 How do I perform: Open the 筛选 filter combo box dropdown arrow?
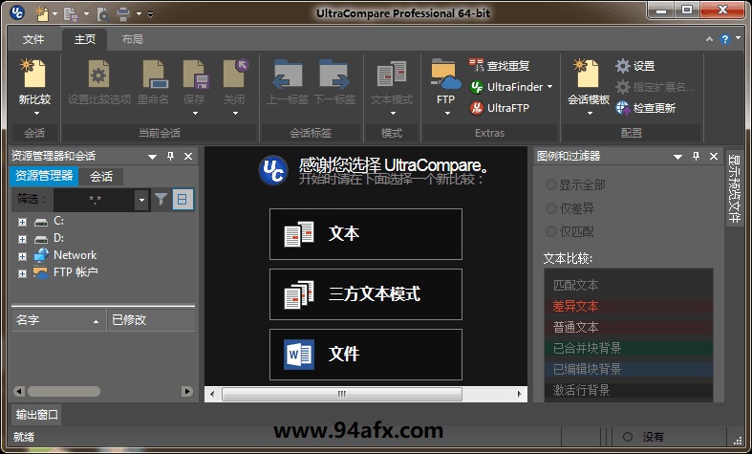141,200
